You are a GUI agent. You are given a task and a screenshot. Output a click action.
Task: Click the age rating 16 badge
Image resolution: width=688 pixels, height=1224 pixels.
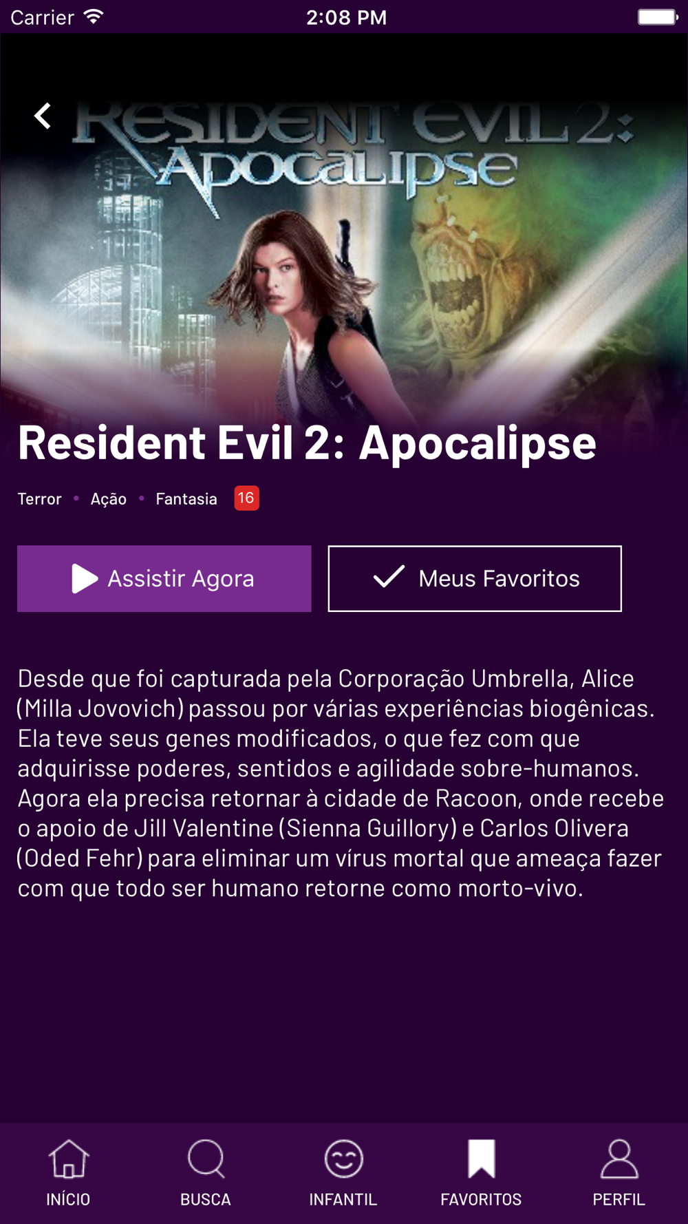coord(246,498)
